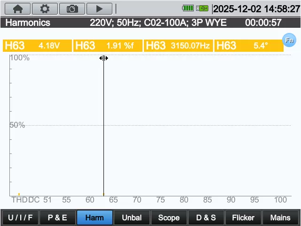The image size is (301, 226).
Task: Go to the Unbal tab
Action: click(x=132, y=218)
